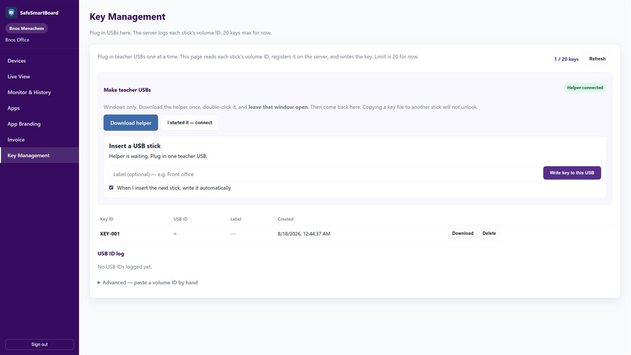Viewport: 631px width, 355px height.
Task: Click the Label column header
Action: (x=236, y=219)
